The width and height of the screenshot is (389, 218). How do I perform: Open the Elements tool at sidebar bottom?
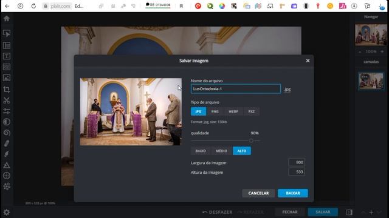click(x=7, y=186)
